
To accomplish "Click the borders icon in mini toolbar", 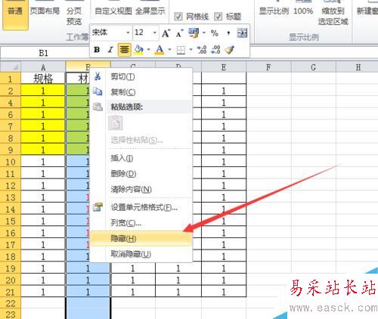I will pos(181,50).
